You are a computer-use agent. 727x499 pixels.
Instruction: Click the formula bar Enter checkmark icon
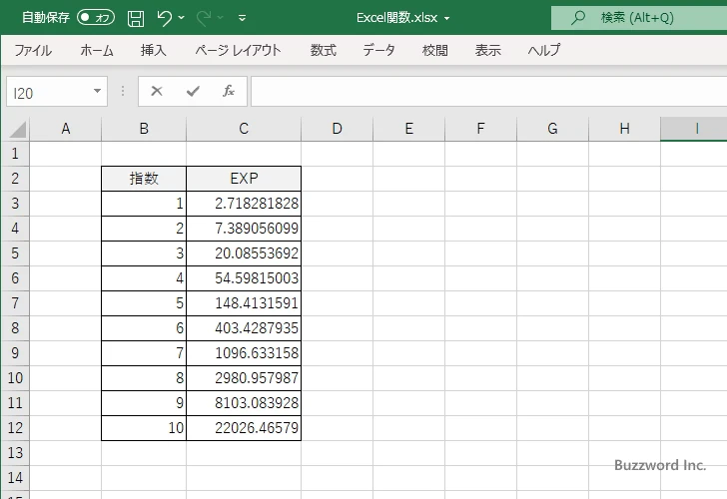pos(193,92)
